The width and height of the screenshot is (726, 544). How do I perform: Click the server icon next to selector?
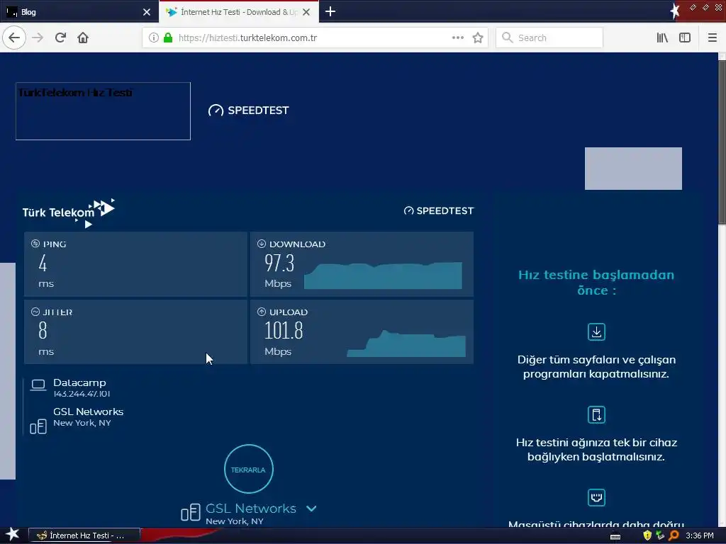click(190, 512)
